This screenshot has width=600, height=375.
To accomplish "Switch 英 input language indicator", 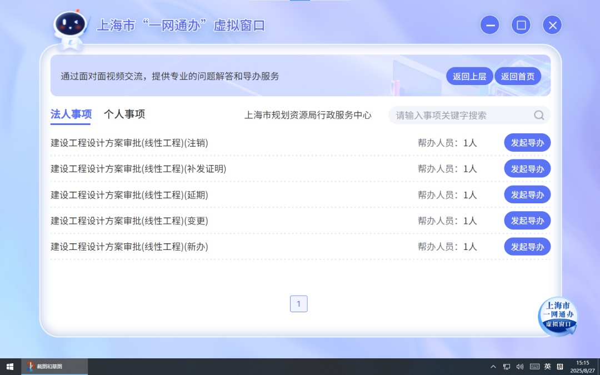I will coord(548,367).
